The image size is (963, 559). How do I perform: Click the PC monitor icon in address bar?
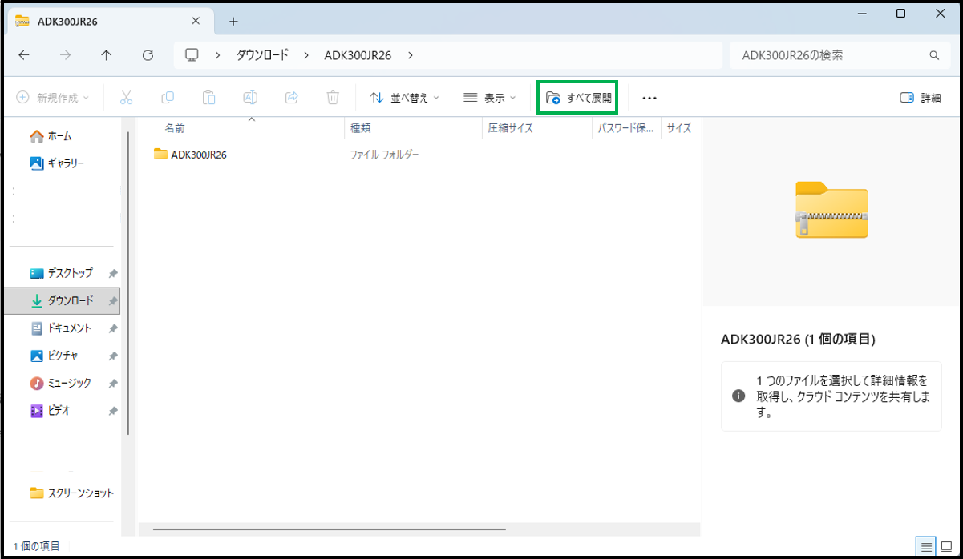[x=192, y=55]
